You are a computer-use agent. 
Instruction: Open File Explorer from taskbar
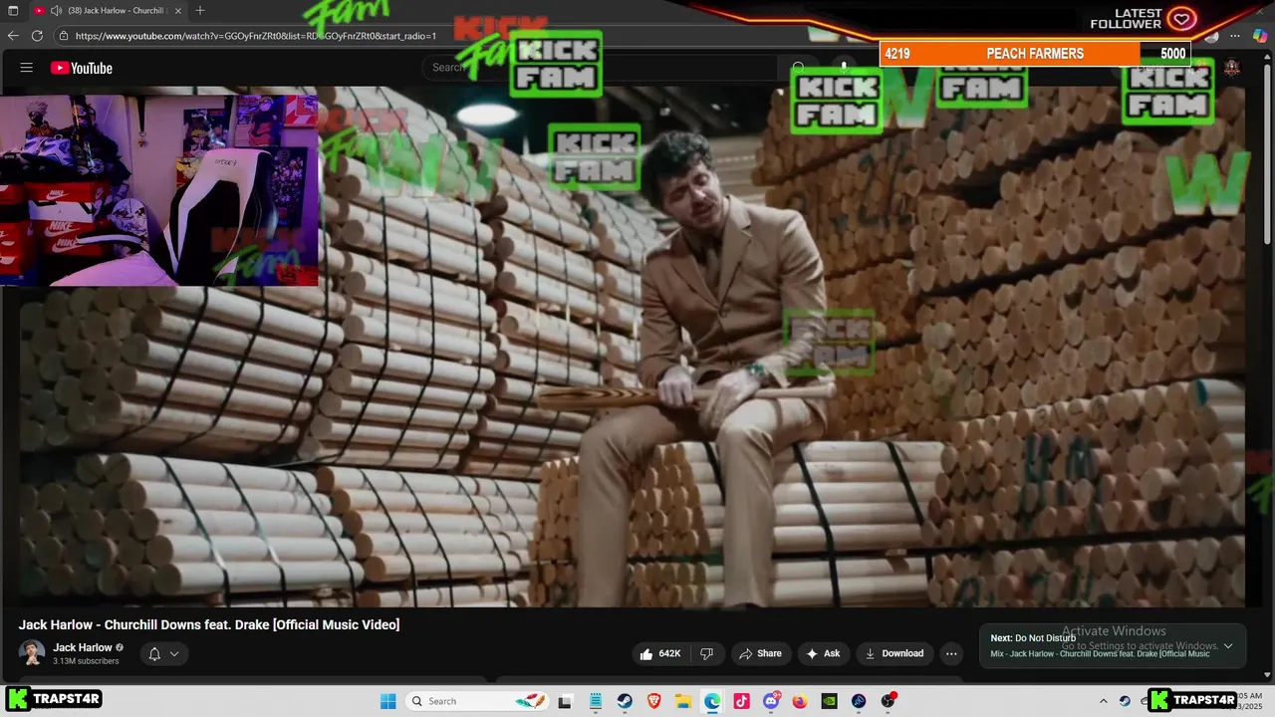[683, 701]
